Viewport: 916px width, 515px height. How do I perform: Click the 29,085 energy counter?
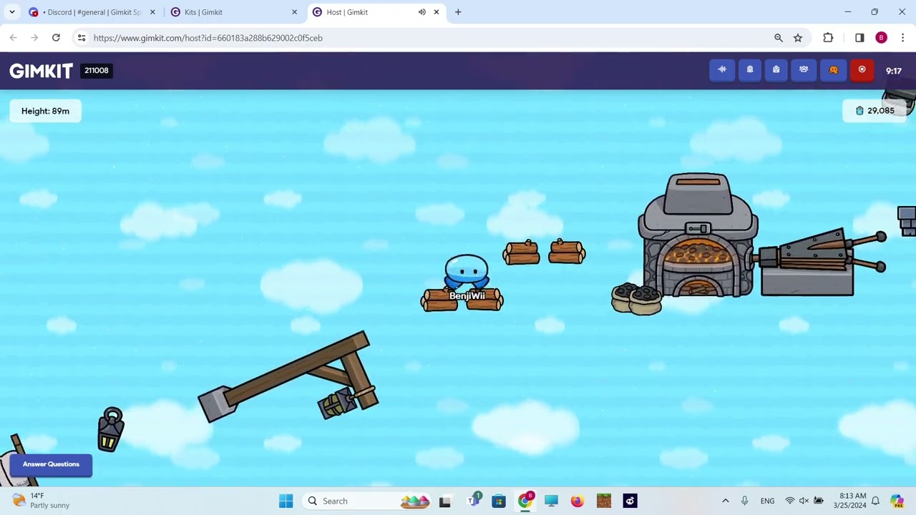pyautogui.click(x=874, y=111)
